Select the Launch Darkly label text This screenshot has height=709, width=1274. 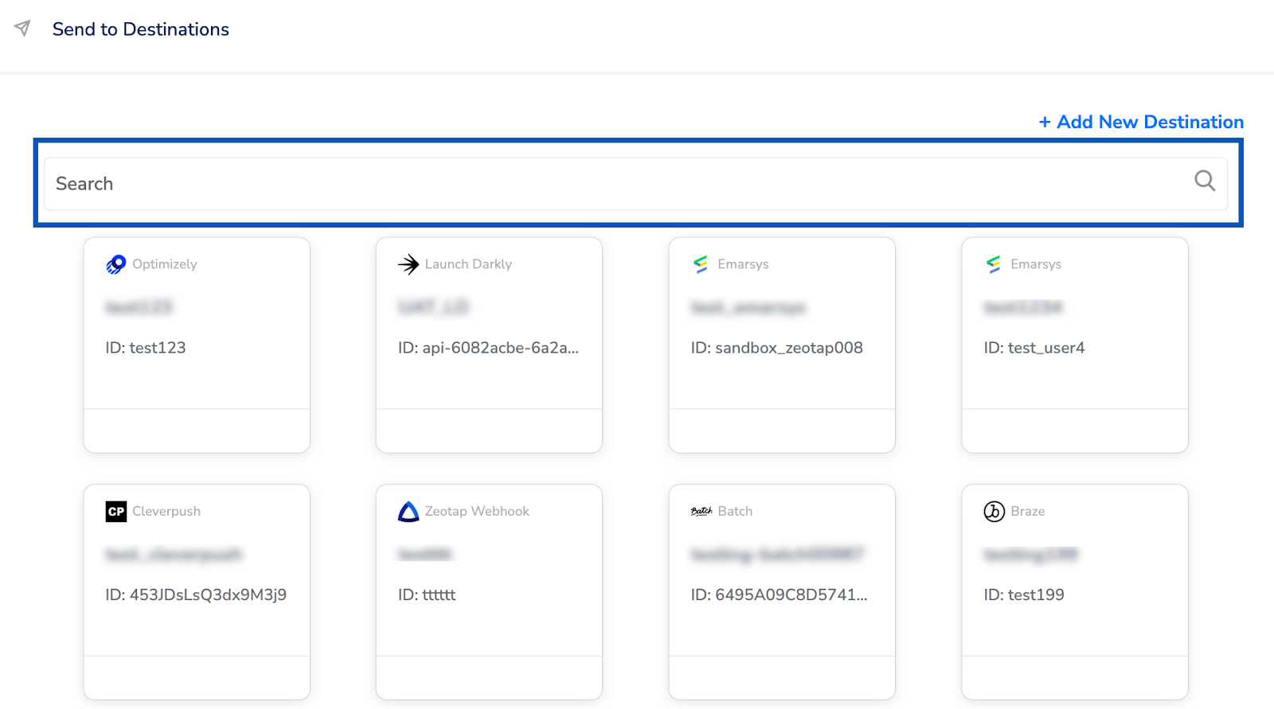coord(468,264)
